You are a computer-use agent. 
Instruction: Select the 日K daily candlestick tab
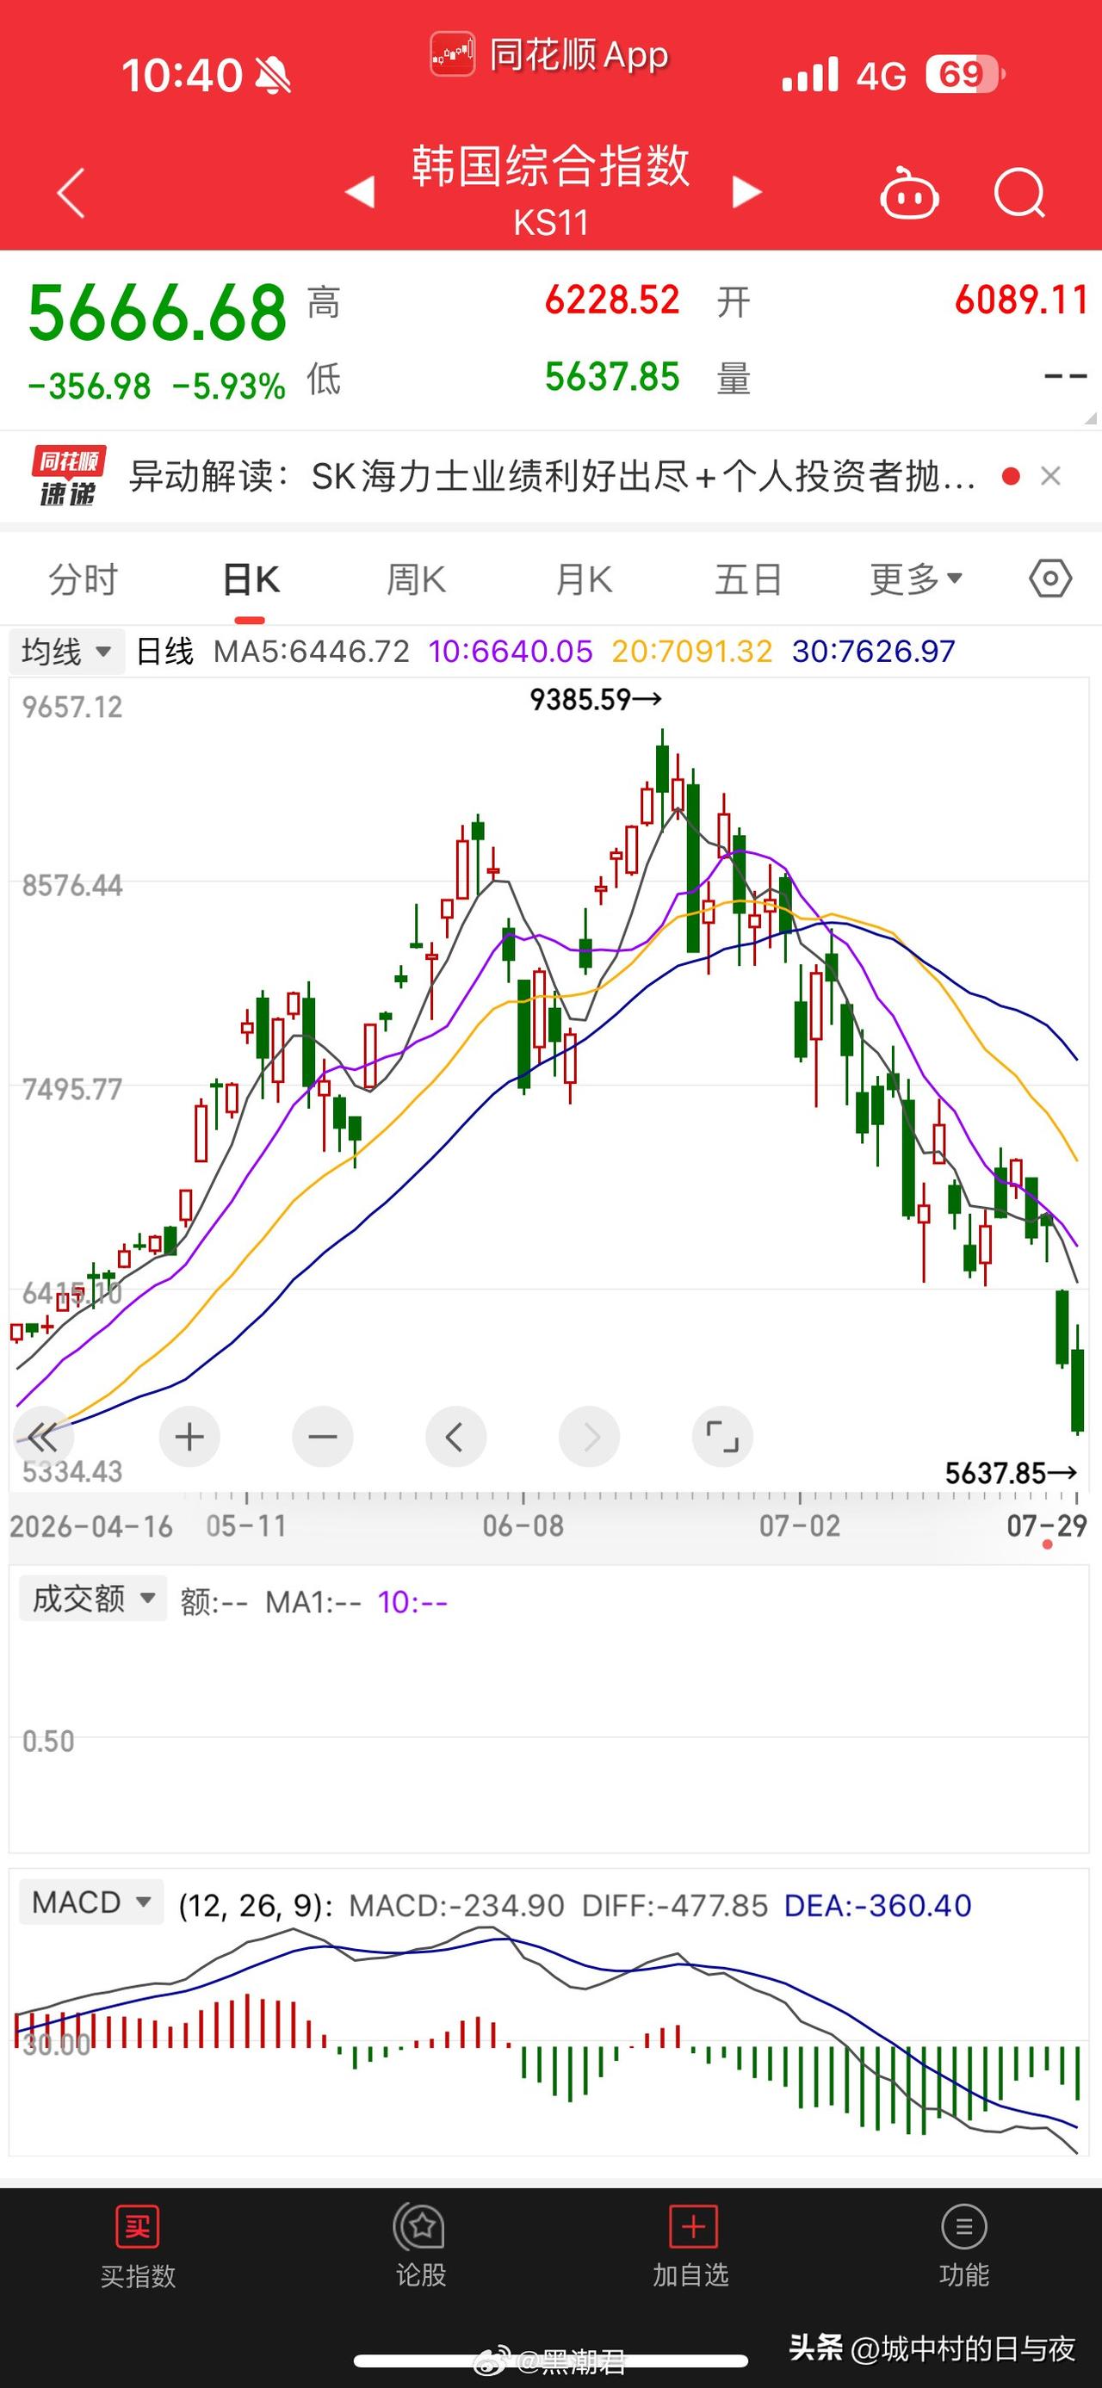click(x=251, y=579)
